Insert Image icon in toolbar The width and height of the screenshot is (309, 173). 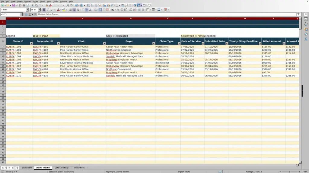(x=105, y=5)
